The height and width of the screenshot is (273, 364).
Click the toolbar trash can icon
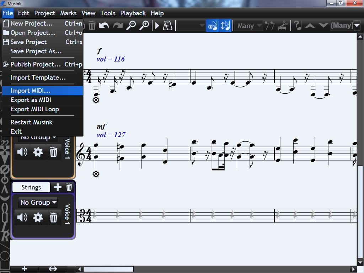coord(92,26)
